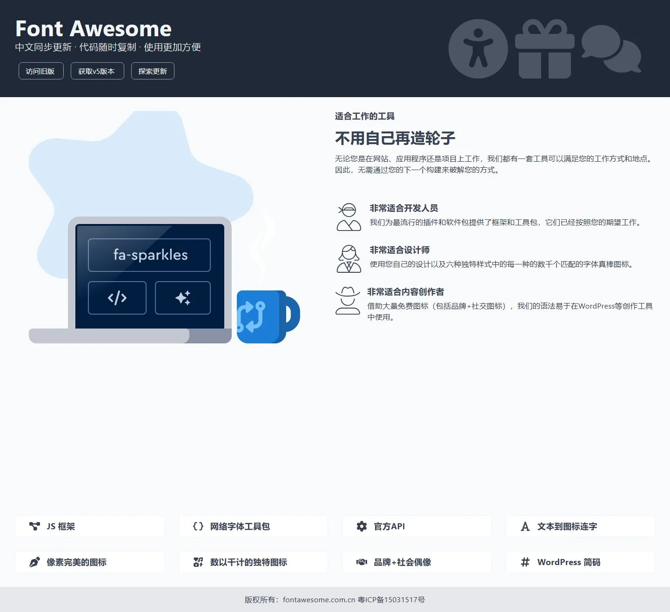
Task: Open the 官方API card
Action: coord(417,526)
